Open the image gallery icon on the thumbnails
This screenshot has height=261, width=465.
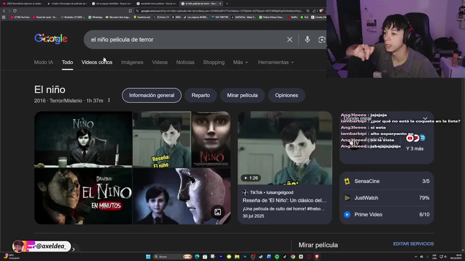pyautogui.click(x=218, y=212)
